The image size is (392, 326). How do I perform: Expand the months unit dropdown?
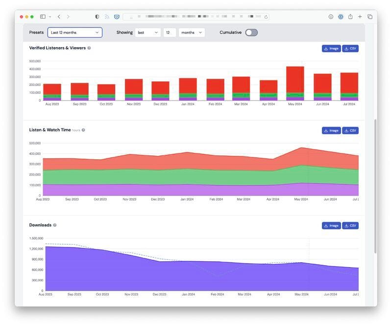click(x=192, y=32)
